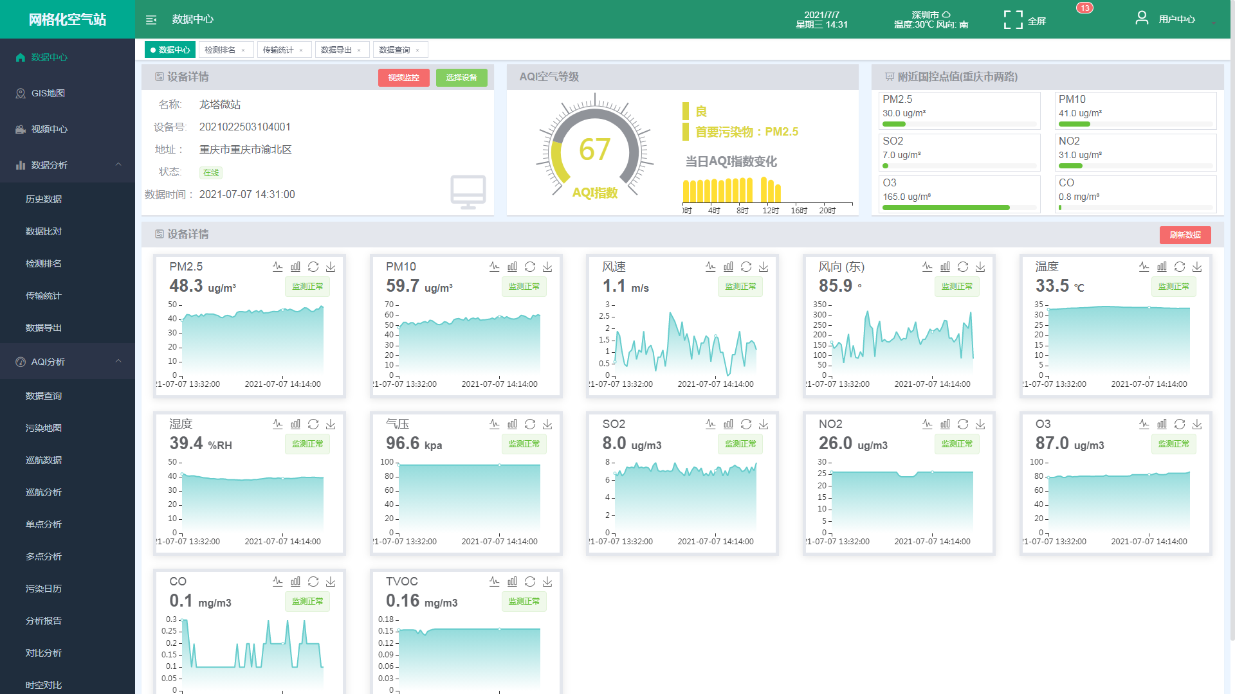The width and height of the screenshot is (1235, 694).
Task: Switch PM10 card to bar chart
Action: point(512,267)
